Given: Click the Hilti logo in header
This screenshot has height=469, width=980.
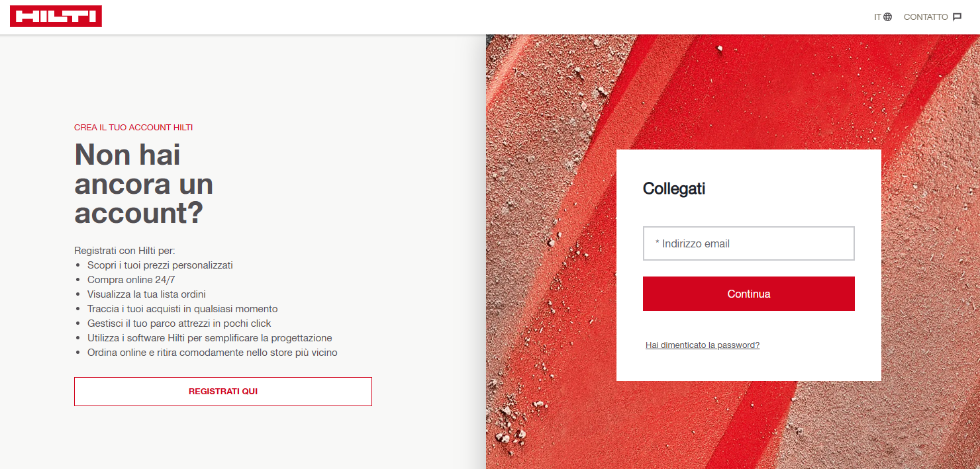Looking at the screenshot, I should coord(56,17).
